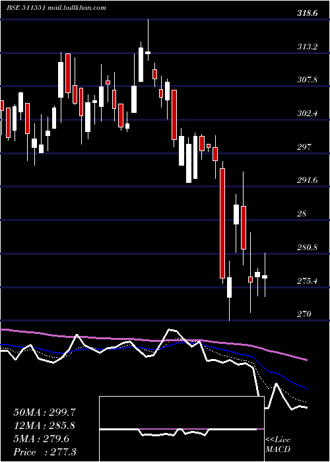The width and height of the screenshot is (330, 462).
Task: Click the tallest red candlestick body
Action: click(222, 223)
